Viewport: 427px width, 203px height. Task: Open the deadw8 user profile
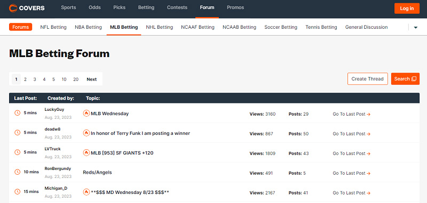click(x=52, y=129)
